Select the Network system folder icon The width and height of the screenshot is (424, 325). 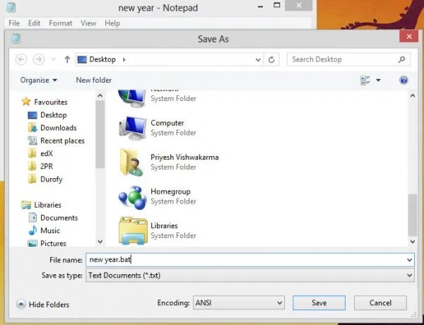(x=132, y=98)
